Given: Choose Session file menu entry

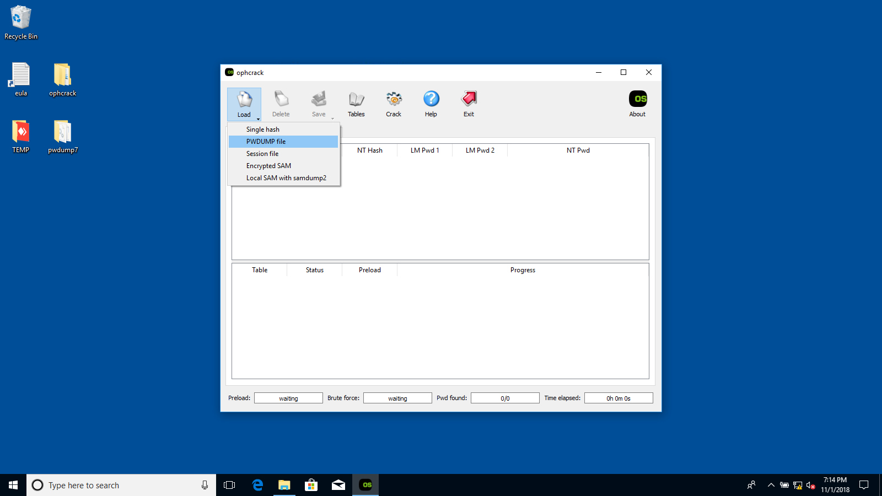Looking at the screenshot, I should [x=283, y=154].
